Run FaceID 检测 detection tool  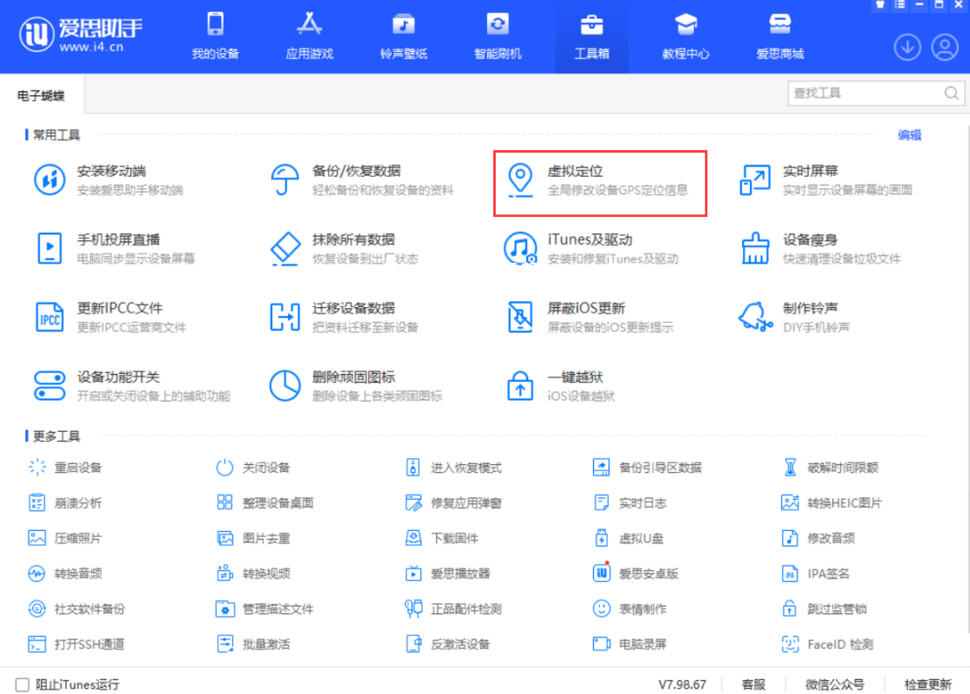click(830, 644)
